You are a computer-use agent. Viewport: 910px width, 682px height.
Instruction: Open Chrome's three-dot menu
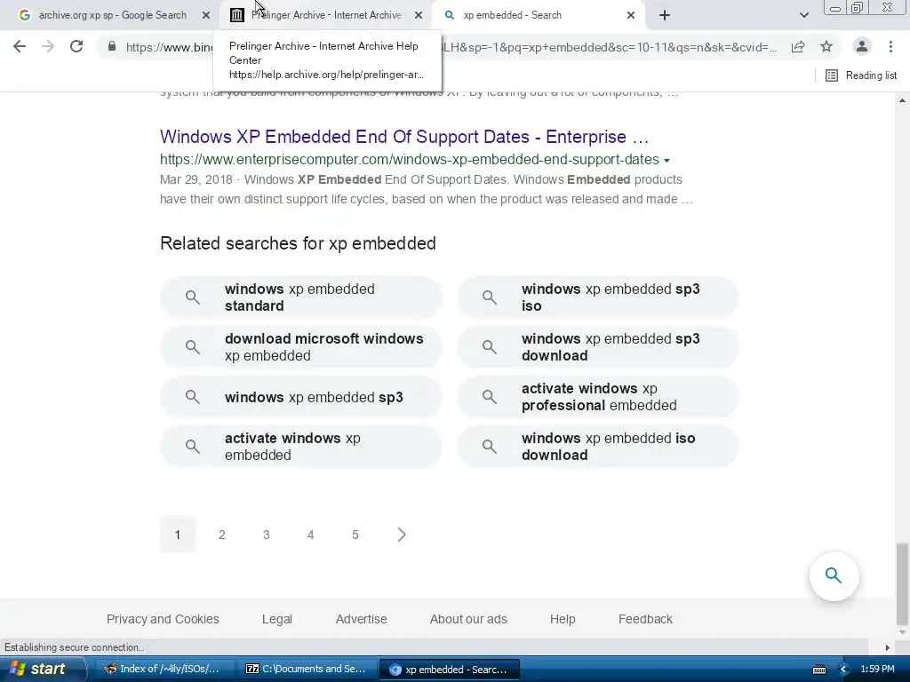(890, 46)
